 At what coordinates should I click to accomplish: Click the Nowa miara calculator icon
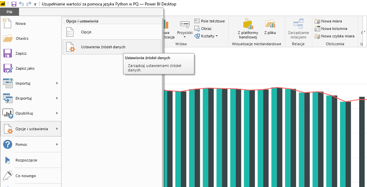click(x=317, y=21)
